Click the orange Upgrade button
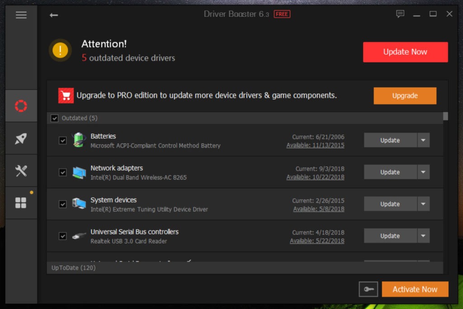This screenshot has height=309, width=463. pos(405,96)
